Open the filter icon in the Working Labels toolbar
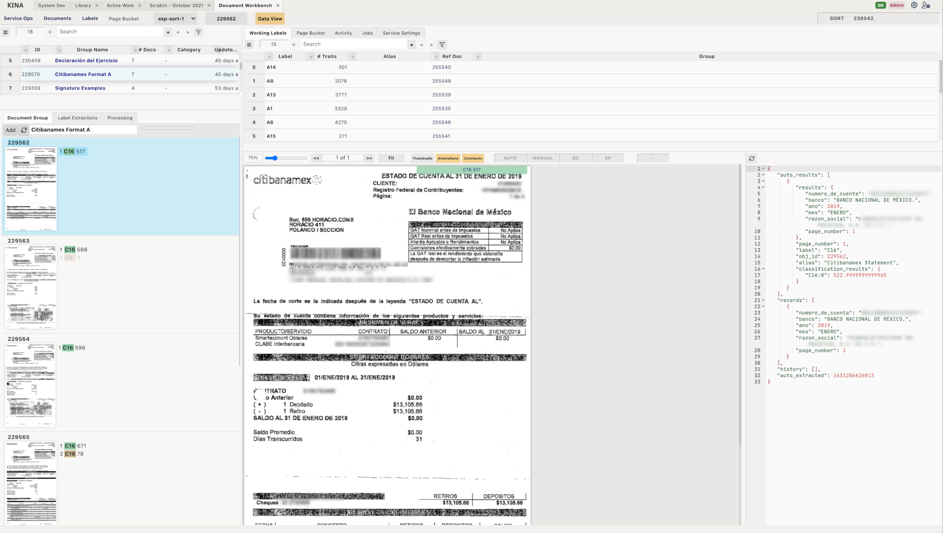Screen dimensions: 943x533 [442, 45]
